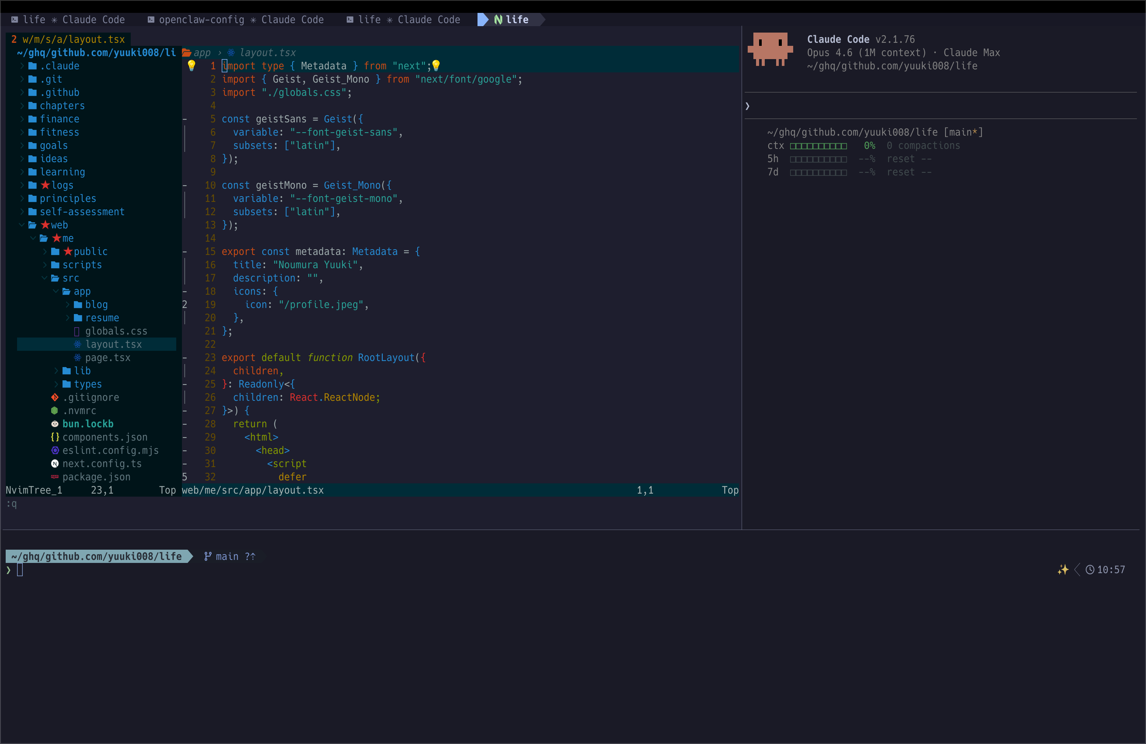Click the npm icon beside package.json
Viewport: 1146px width, 744px height.
[55, 477]
